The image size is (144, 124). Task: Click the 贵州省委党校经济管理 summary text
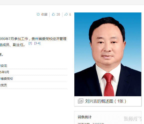click(49, 39)
